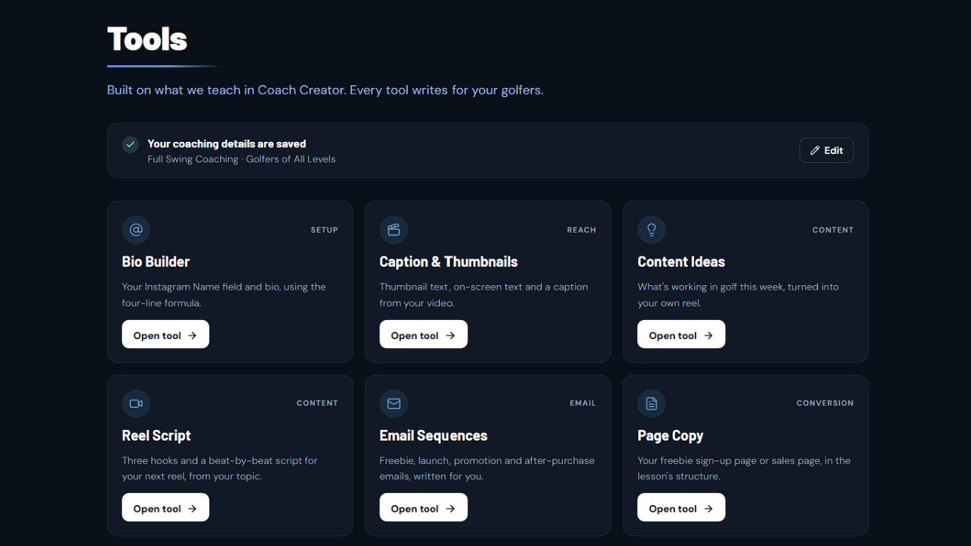971x546 pixels.
Task: Open the Content Ideas tool
Action: [681, 334]
